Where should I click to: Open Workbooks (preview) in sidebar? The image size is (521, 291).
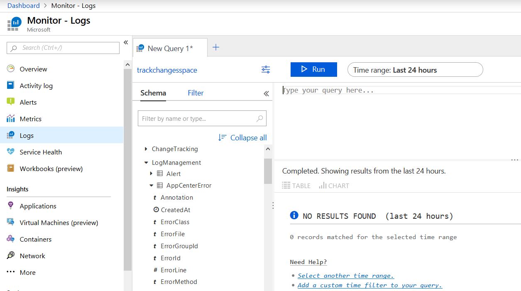coord(51,169)
